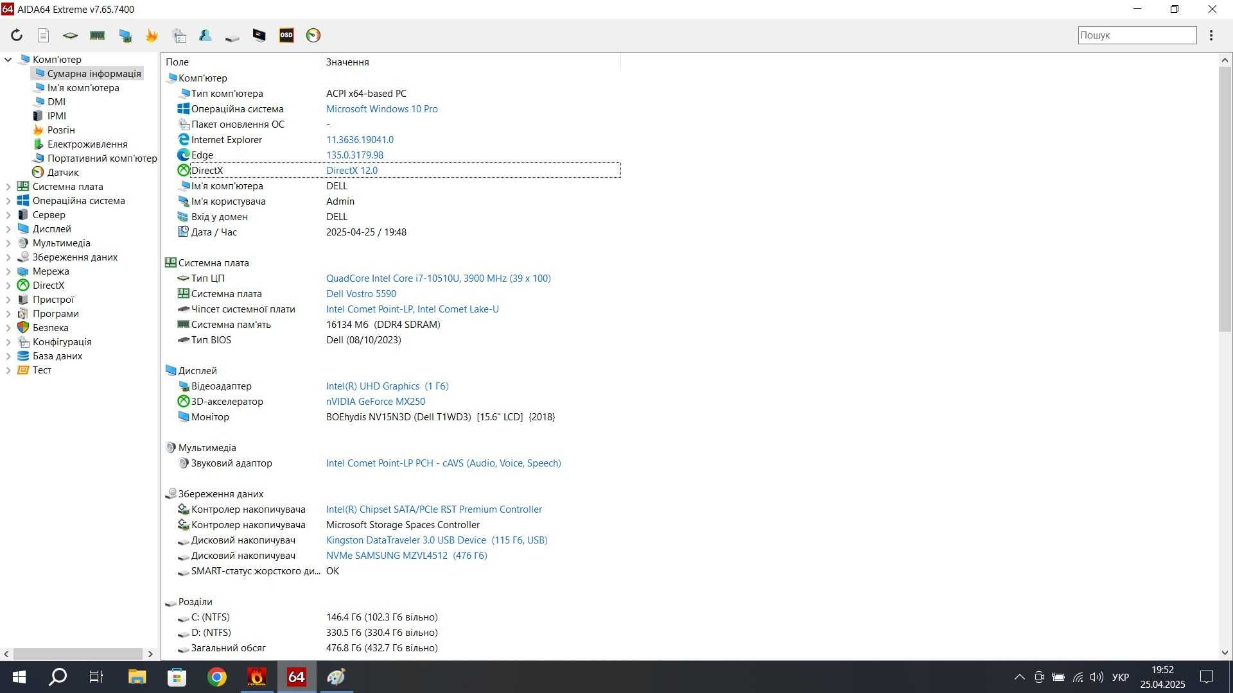Expand the Сервер tree node

pos(8,215)
